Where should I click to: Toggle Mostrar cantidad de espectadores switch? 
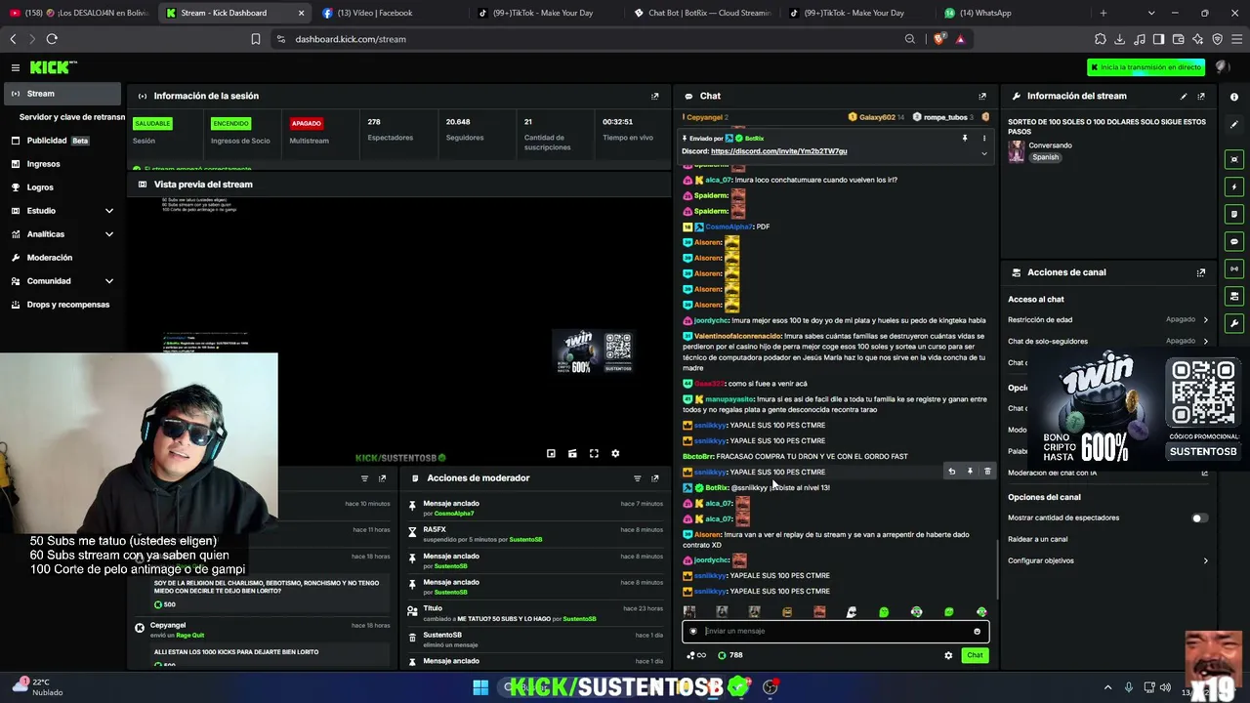tap(1199, 517)
